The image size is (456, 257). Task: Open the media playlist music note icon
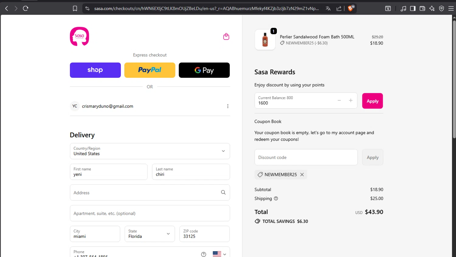403,9
